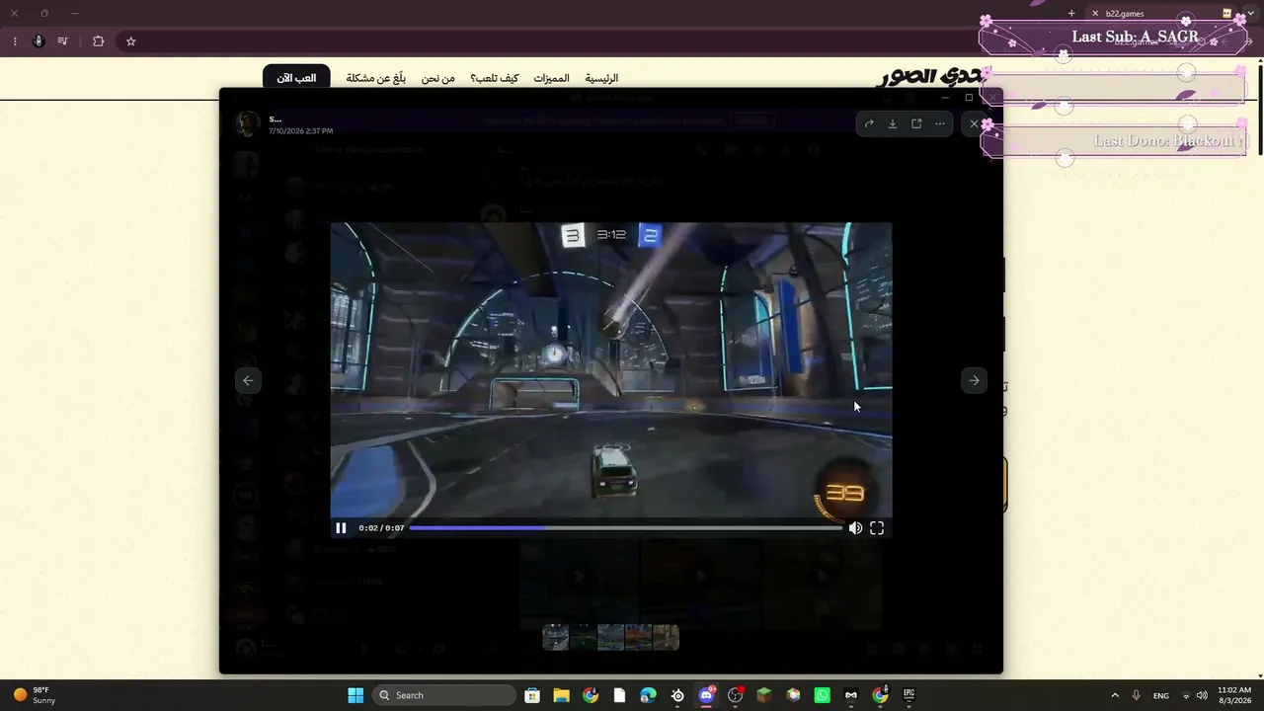Open the Windows Start menu
The width and height of the screenshot is (1264, 711).
tap(355, 695)
